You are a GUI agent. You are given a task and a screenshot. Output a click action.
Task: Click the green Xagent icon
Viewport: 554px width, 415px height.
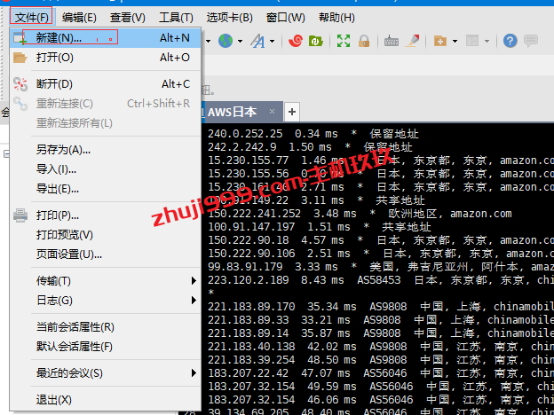tap(316, 41)
